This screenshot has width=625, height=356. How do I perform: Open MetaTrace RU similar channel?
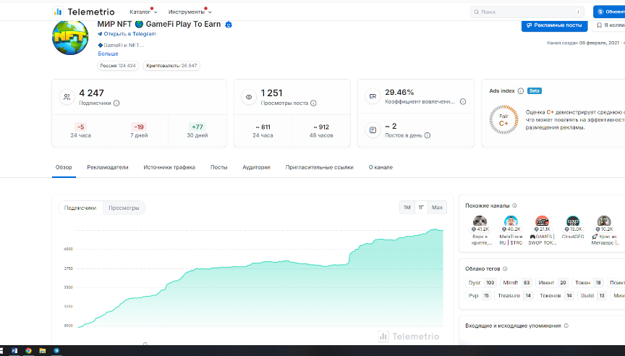click(x=511, y=230)
